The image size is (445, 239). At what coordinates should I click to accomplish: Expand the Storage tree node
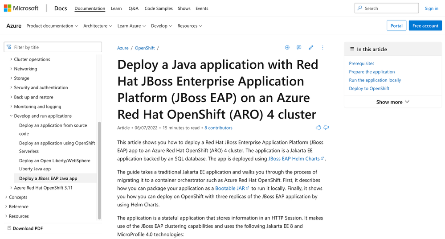tap(11, 78)
